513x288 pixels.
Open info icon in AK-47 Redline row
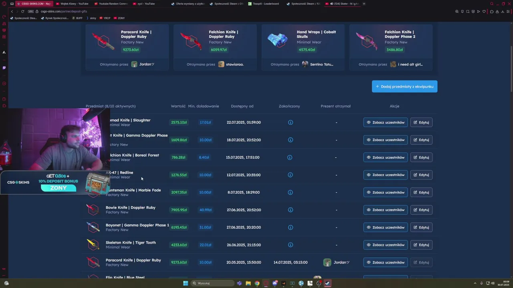(x=291, y=175)
